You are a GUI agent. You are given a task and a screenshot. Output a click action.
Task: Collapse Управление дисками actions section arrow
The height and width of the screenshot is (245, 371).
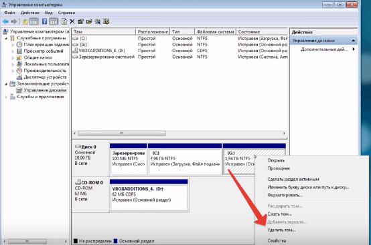354,41
